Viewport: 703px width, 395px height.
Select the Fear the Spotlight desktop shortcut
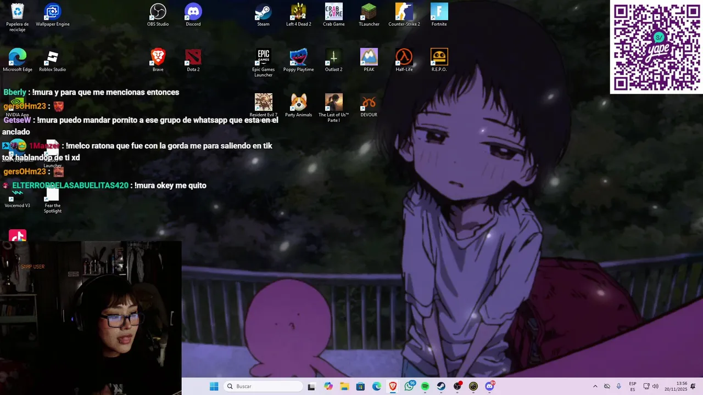click(x=53, y=200)
